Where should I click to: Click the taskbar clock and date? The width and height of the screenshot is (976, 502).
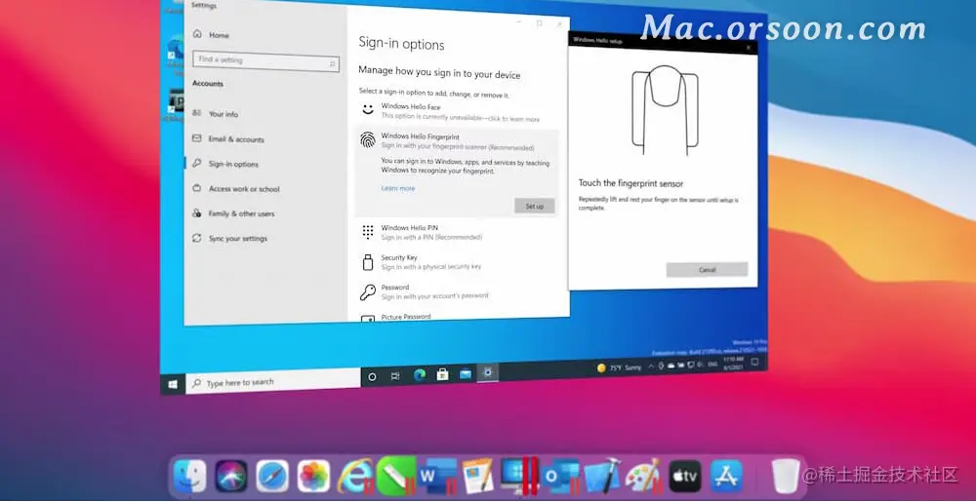(x=735, y=363)
